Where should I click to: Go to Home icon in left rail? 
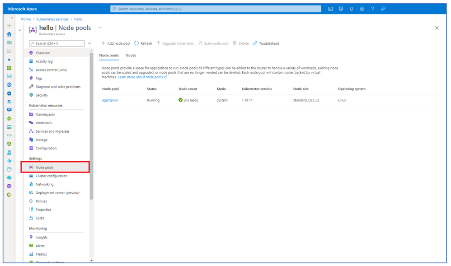(x=9, y=34)
